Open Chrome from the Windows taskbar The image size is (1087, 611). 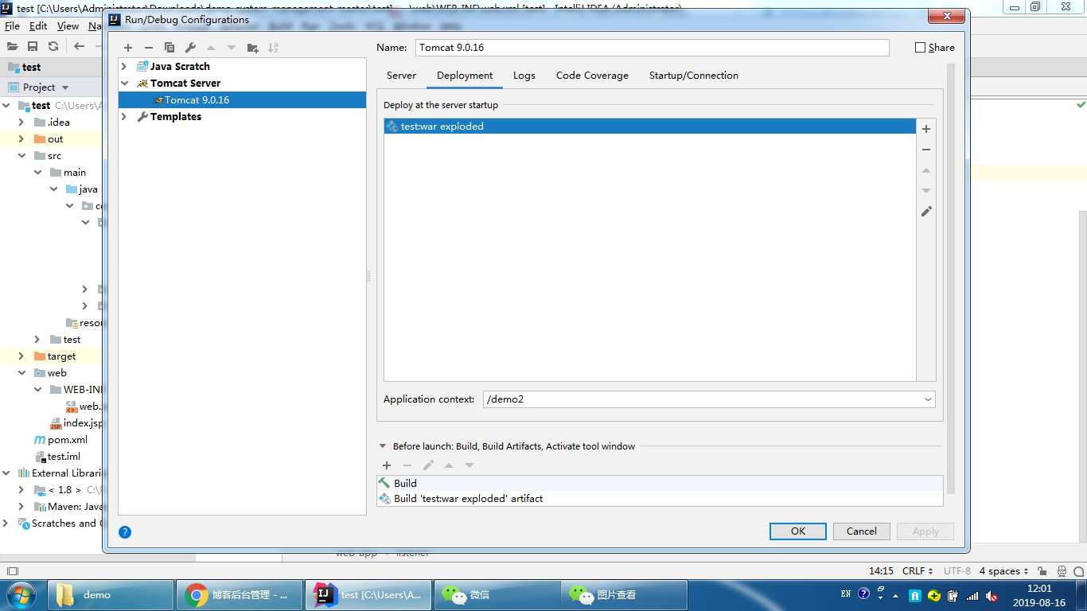(x=240, y=595)
